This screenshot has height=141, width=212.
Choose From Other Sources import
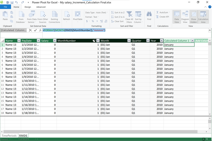(x=43, y=17)
